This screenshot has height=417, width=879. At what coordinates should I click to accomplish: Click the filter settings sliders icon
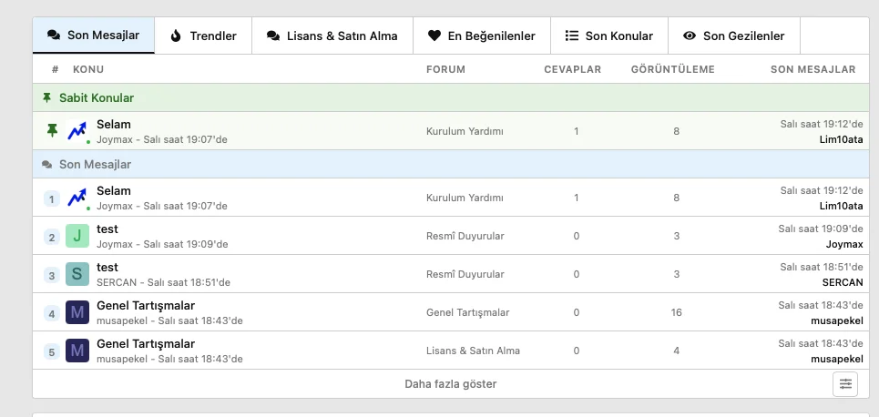click(845, 384)
